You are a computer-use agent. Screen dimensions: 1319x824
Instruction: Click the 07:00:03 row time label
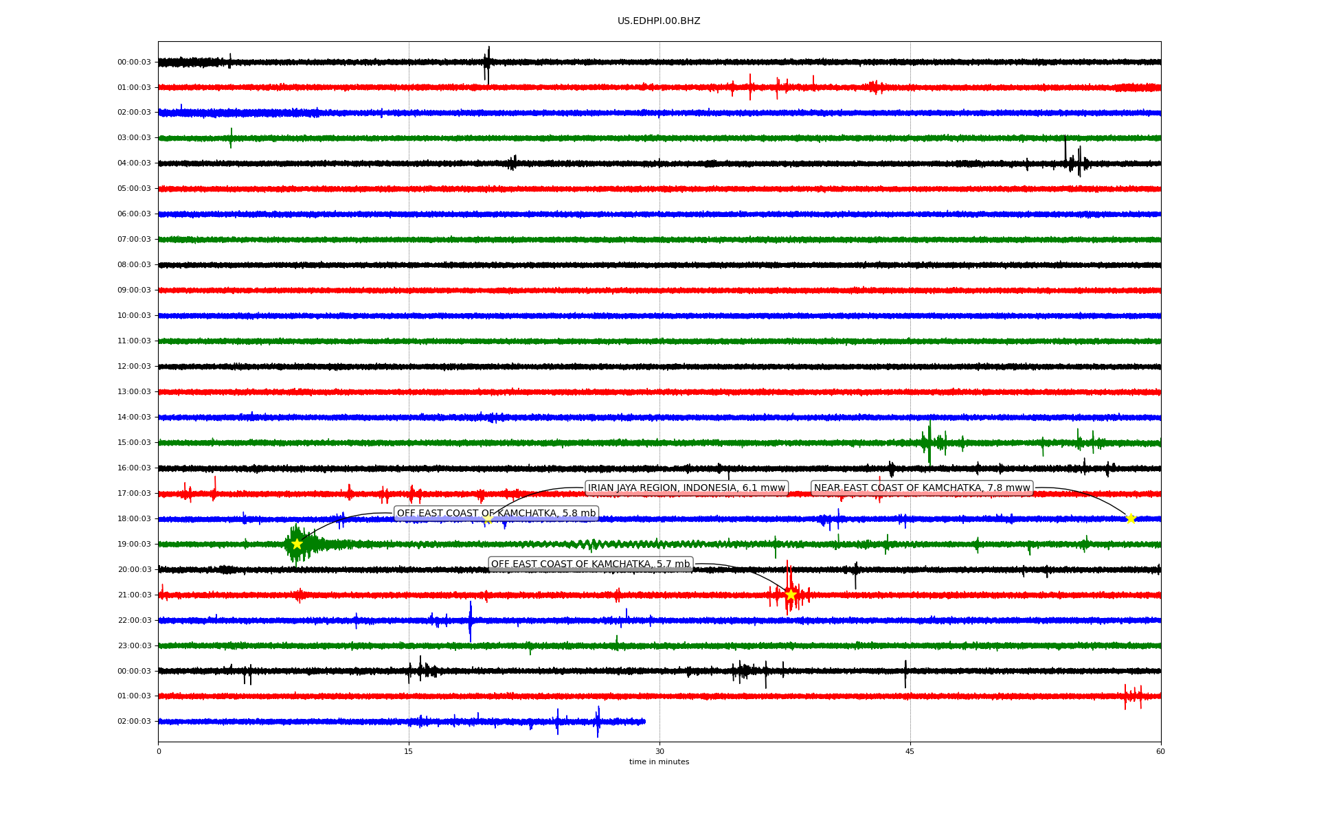tap(134, 240)
